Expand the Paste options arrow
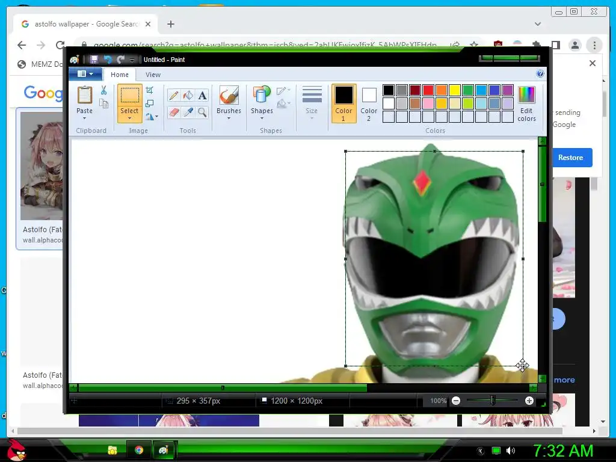Image resolution: width=616 pixels, height=462 pixels. coord(84,119)
